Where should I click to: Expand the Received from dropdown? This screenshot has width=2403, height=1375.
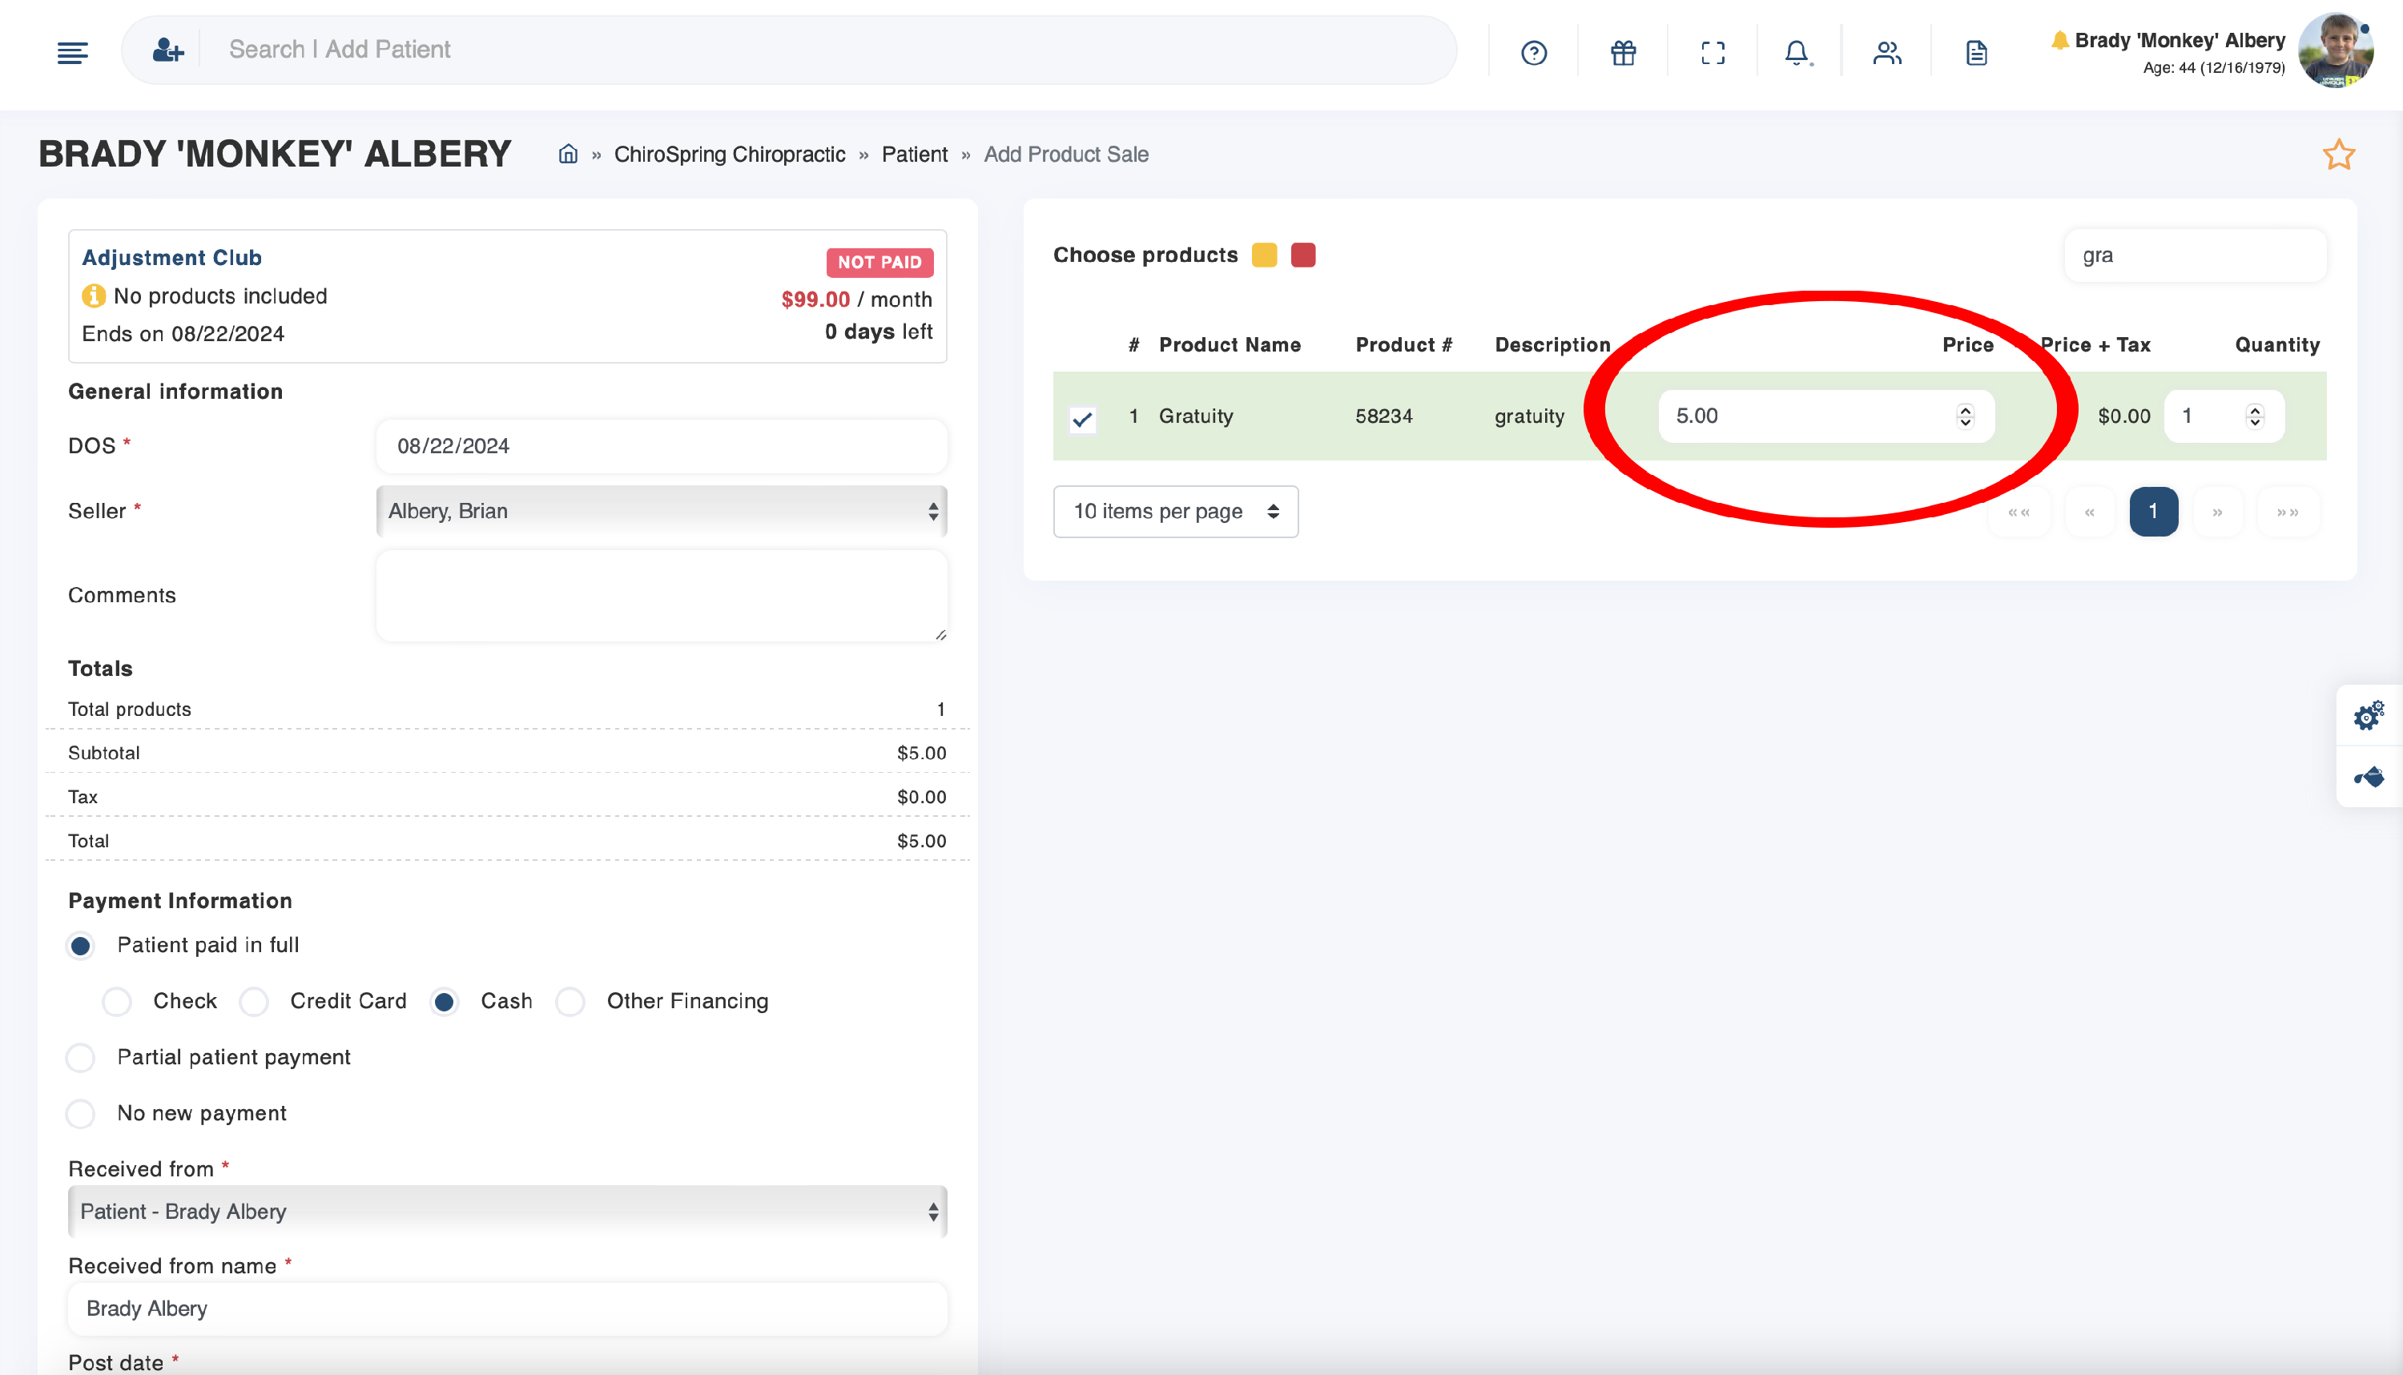(507, 1212)
